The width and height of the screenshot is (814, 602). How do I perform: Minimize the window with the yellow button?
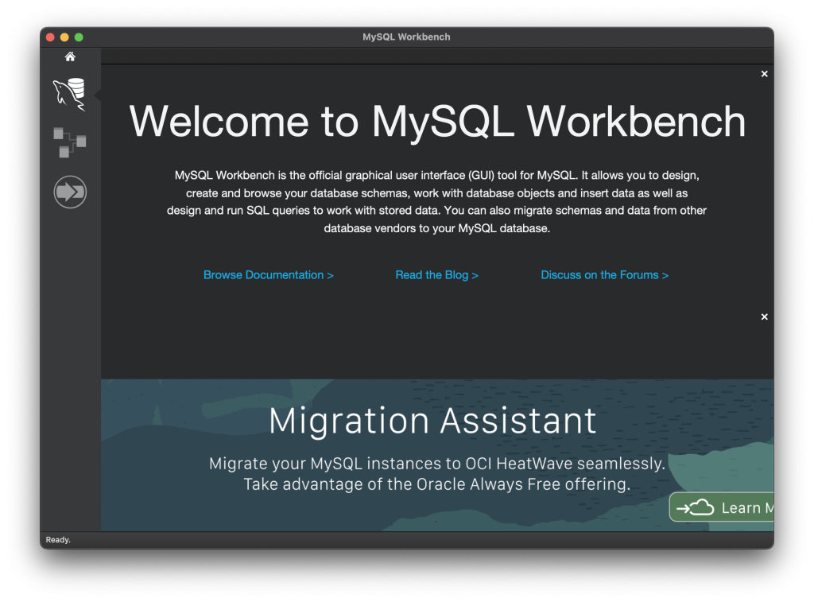click(x=64, y=37)
